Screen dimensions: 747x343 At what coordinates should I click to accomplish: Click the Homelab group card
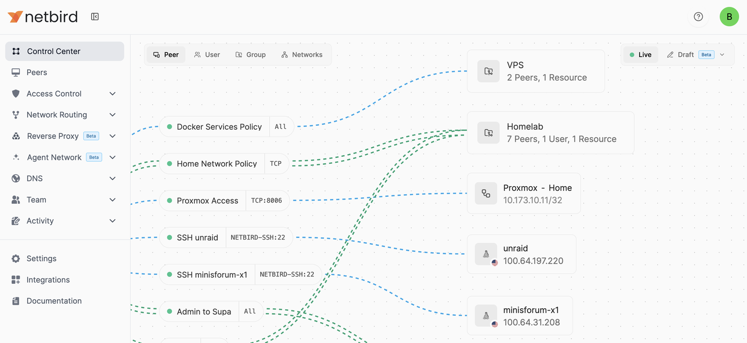point(551,132)
